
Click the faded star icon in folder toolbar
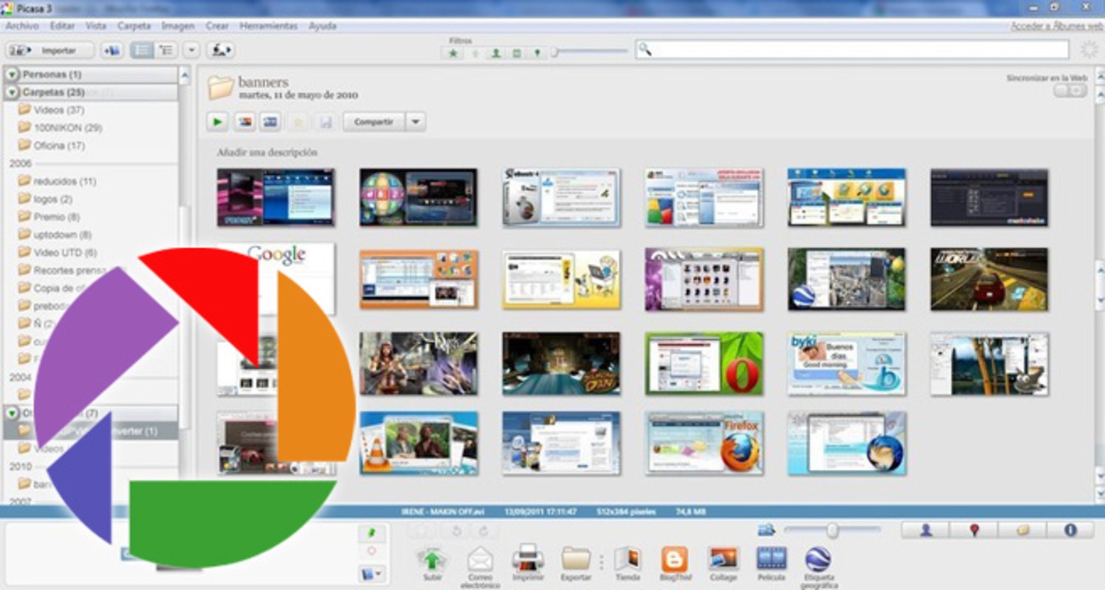[x=298, y=122]
